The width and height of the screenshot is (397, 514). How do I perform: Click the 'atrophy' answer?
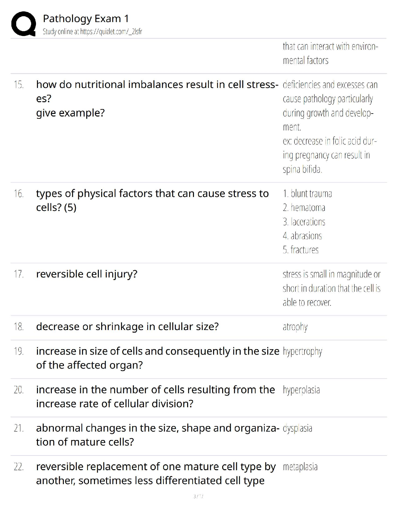point(295,327)
